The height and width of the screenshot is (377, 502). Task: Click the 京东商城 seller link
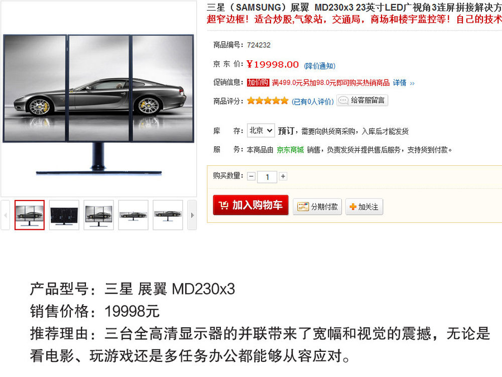(x=290, y=150)
